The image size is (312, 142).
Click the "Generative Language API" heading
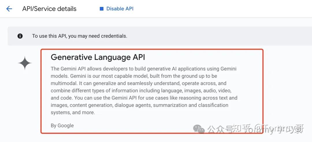coord(98,57)
